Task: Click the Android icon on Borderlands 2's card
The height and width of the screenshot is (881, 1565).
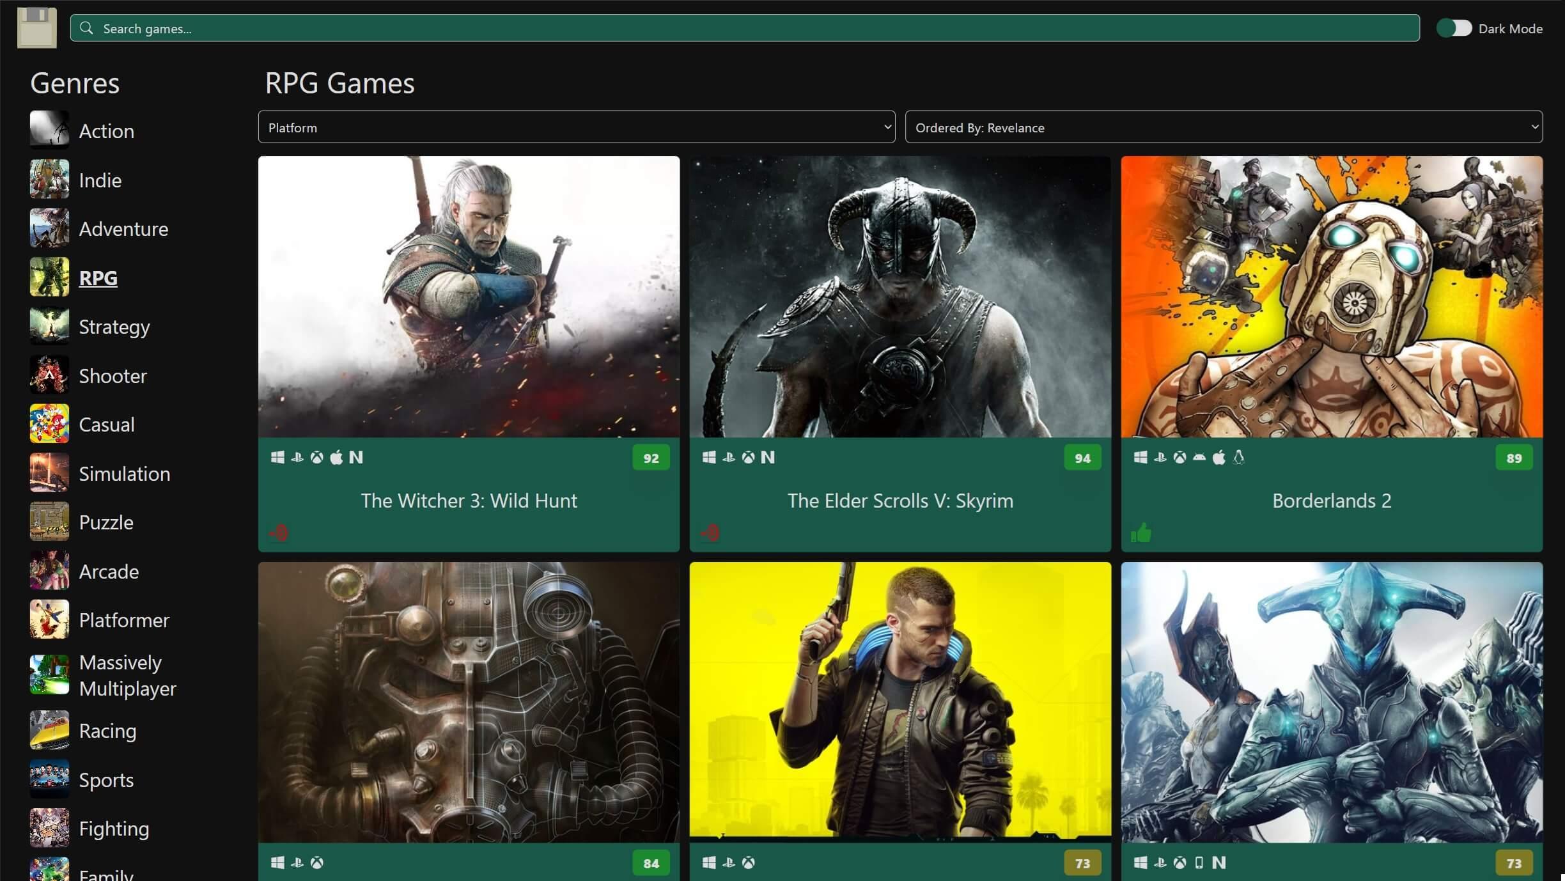Action: coord(1199,457)
